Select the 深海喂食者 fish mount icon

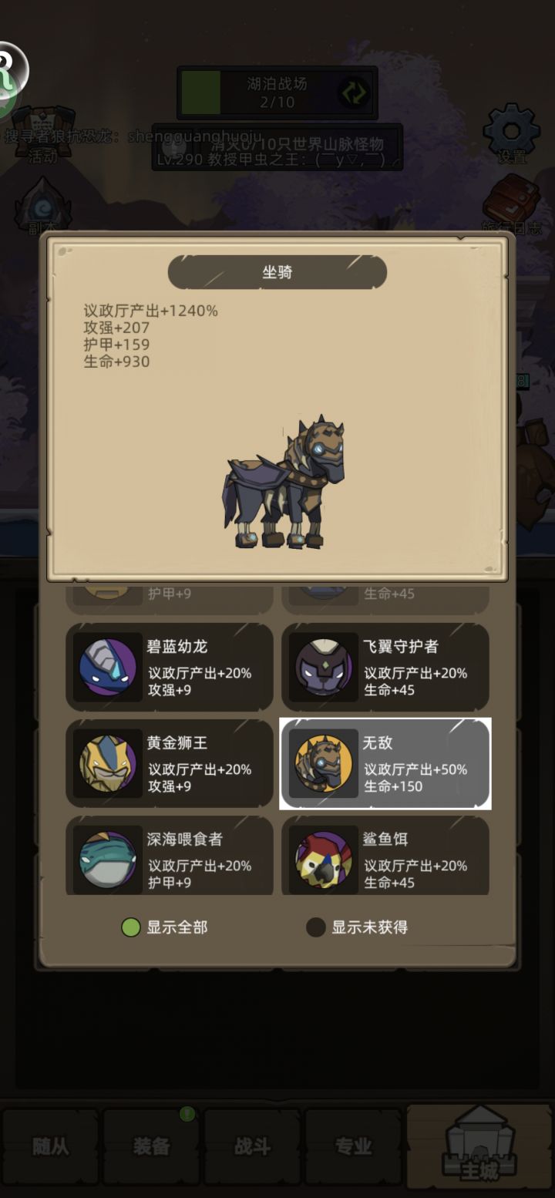point(108,859)
